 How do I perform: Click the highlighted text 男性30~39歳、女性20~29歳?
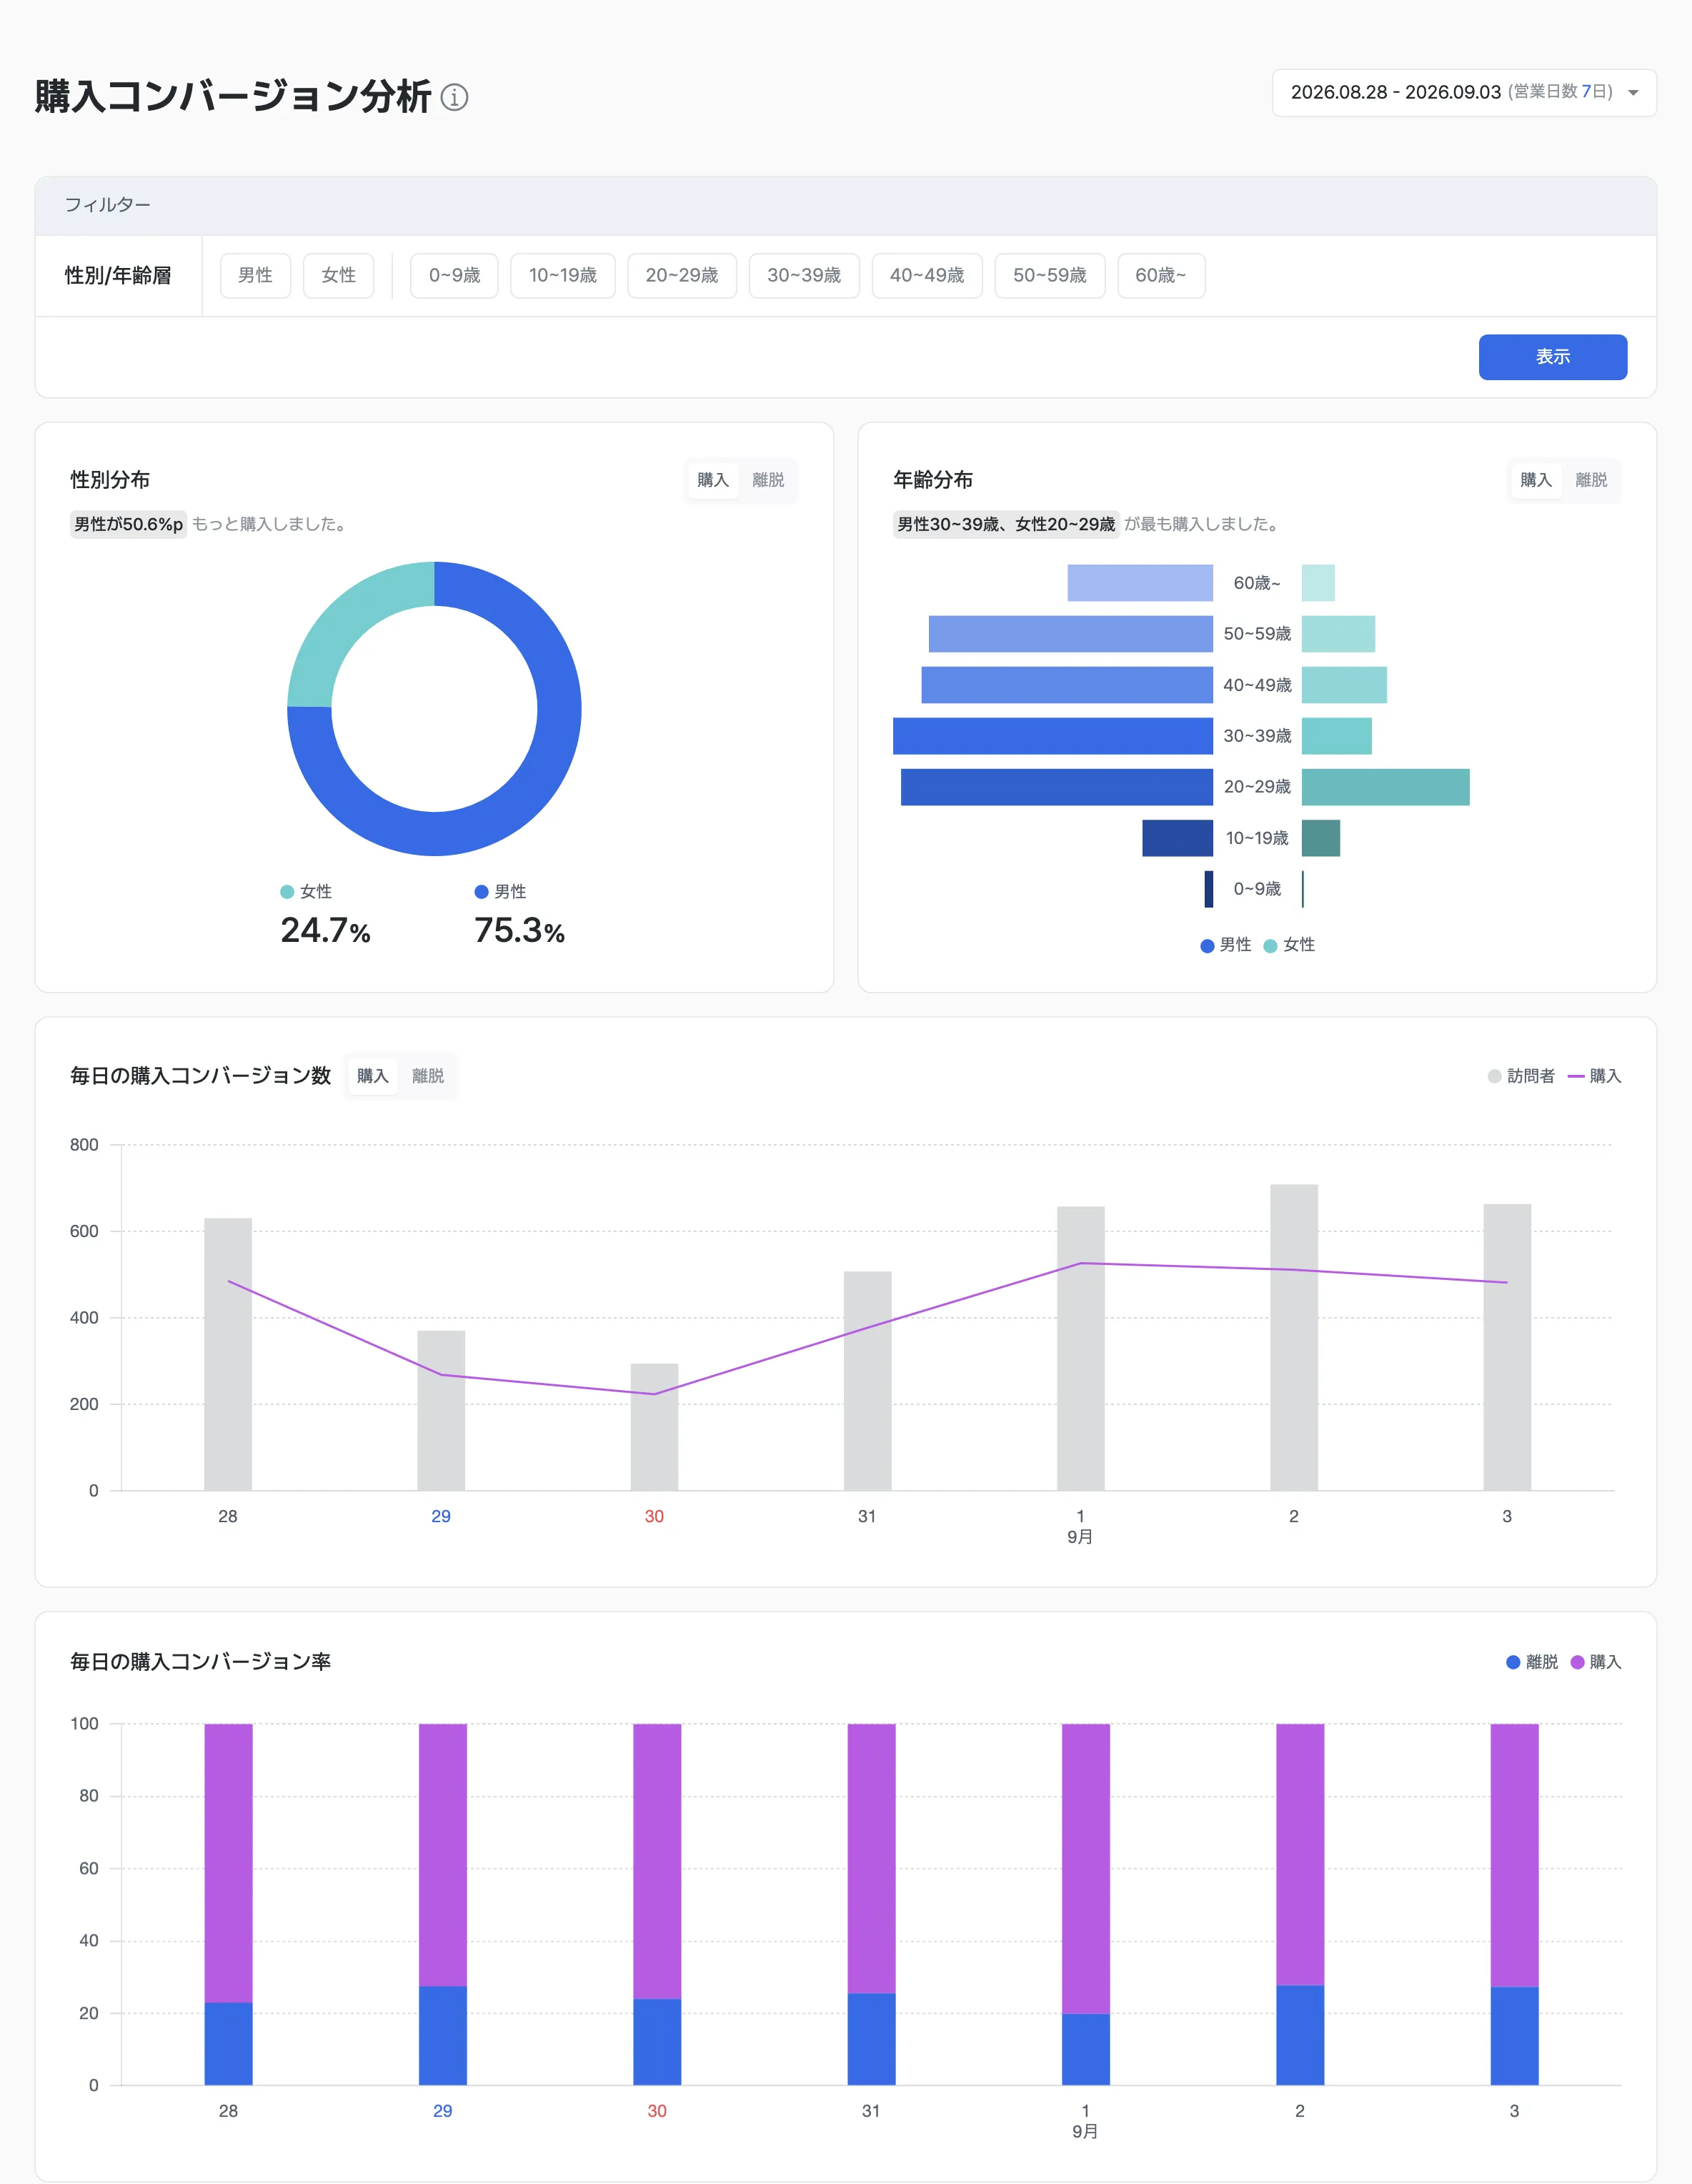tap(1006, 524)
